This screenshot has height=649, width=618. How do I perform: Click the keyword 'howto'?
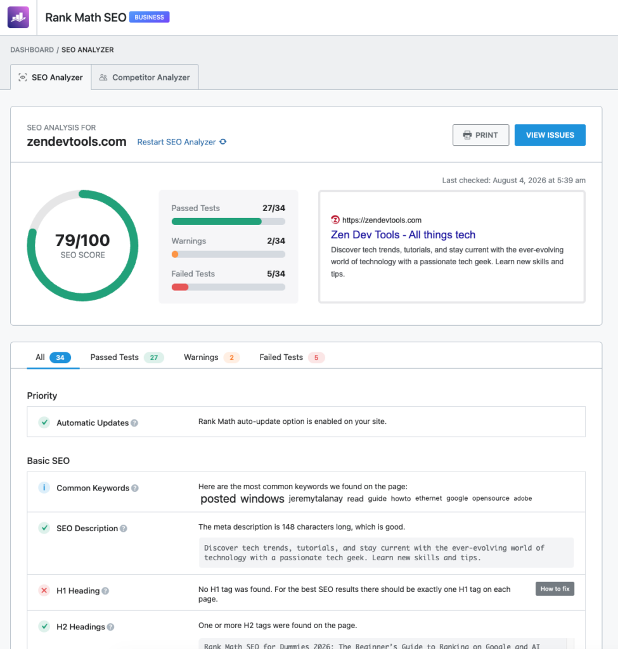click(x=401, y=499)
